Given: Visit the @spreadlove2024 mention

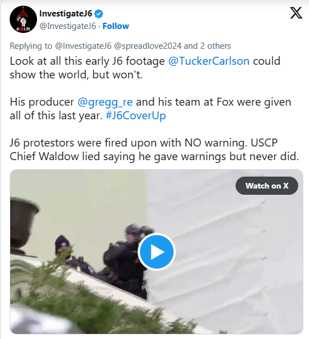Looking at the screenshot, I should click(x=147, y=46).
